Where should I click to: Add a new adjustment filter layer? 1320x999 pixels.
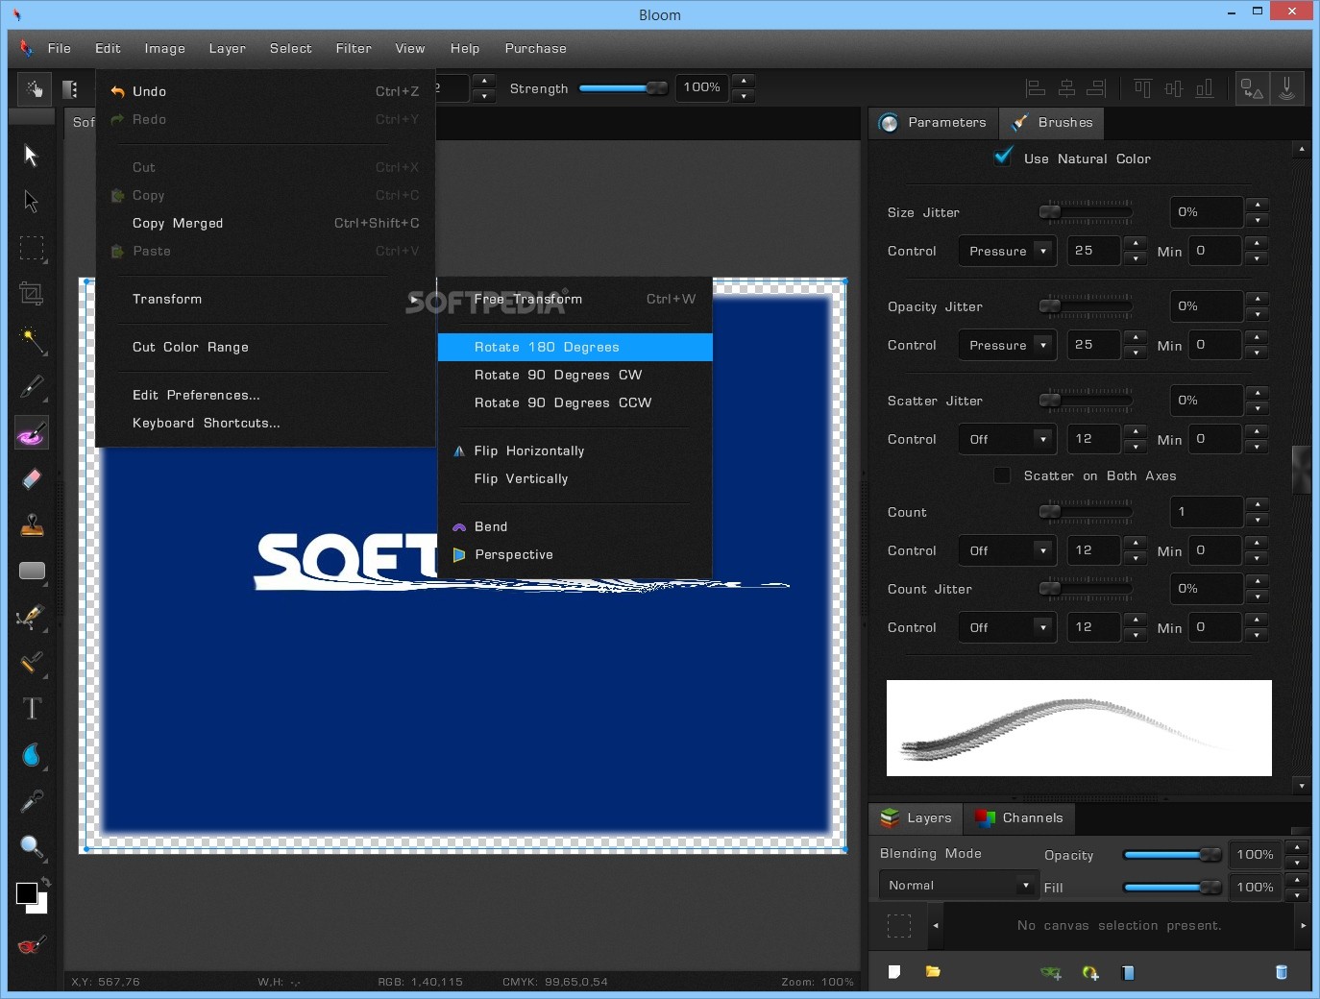(x=1090, y=972)
